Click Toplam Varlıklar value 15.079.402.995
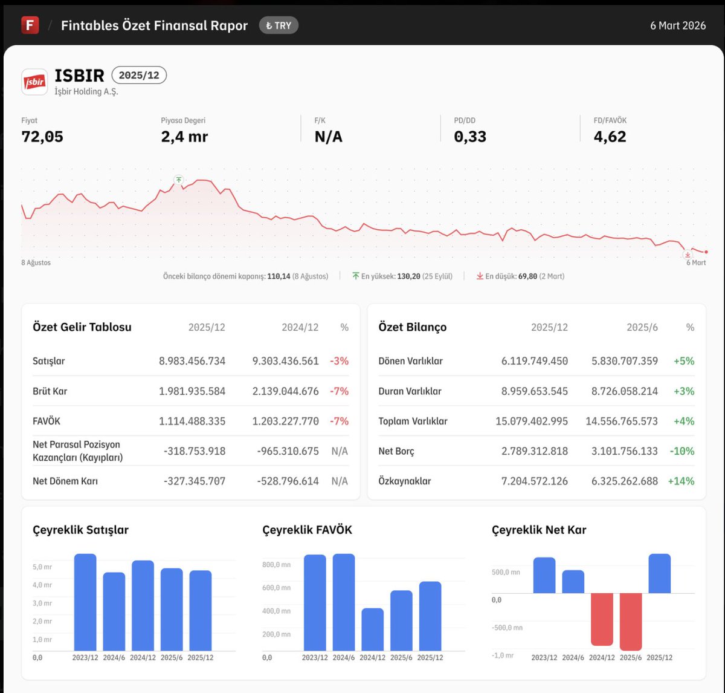Viewport: 725px width, 693px height. pyautogui.click(x=532, y=421)
